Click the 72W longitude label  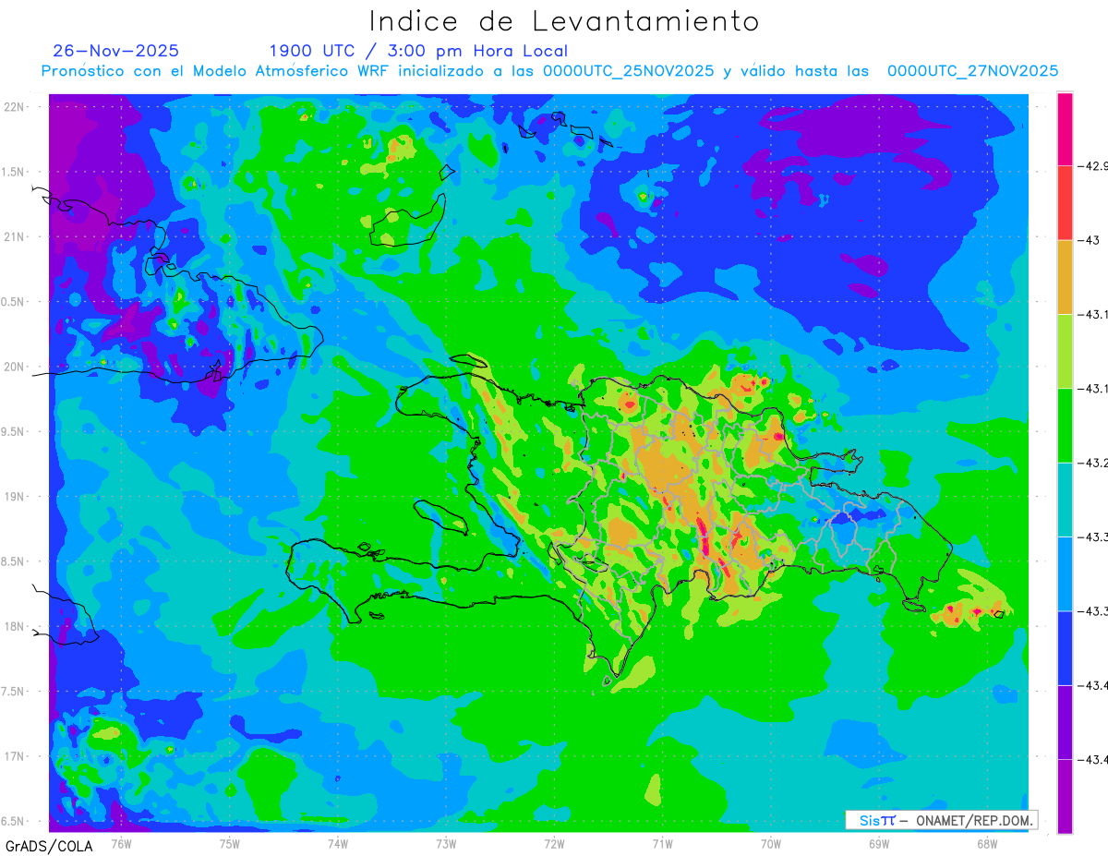click(554, 842)
